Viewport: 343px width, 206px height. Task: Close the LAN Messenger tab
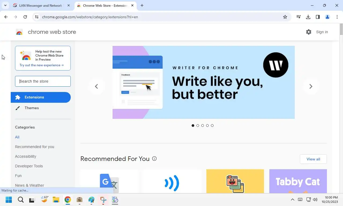click(69, 5)
